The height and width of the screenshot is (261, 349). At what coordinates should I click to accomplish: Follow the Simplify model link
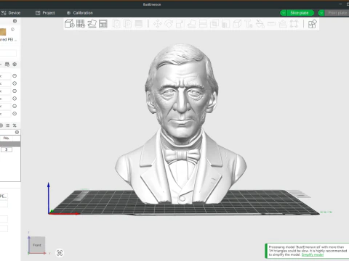click(x=313, y=254)
